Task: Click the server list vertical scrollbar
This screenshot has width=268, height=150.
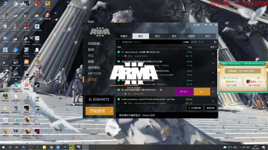Action: click(217, 71)
